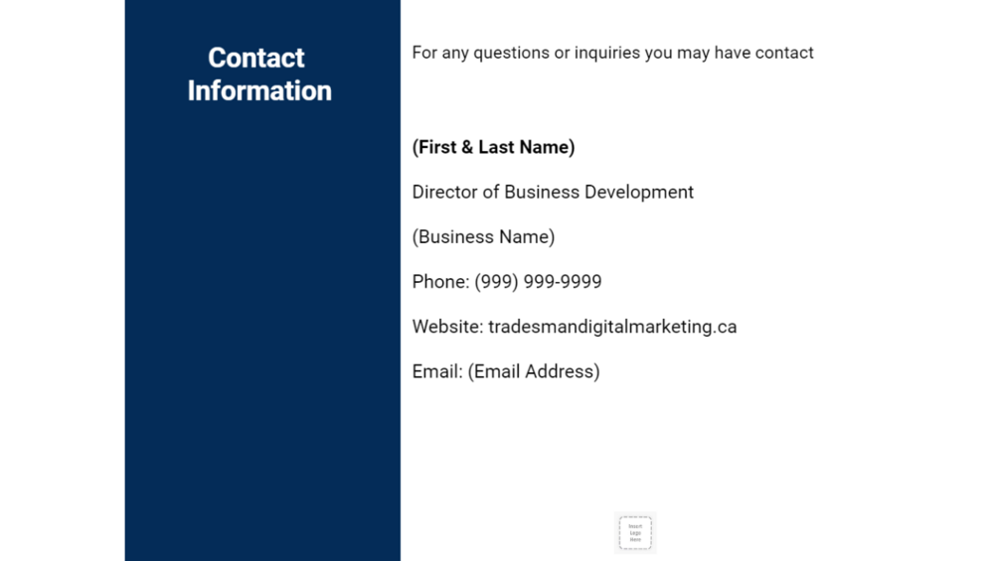Click the word "Information" in the heading
This screenshot has width=999, height=561.
click(x=259, y=90)
